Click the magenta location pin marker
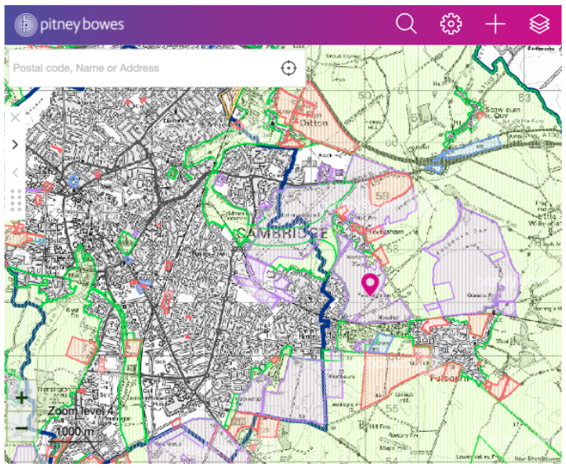 tap(370, 284)
